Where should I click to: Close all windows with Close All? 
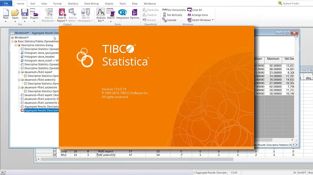tap(195, 10)
